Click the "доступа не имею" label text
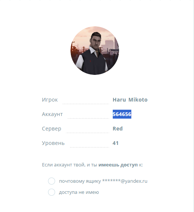Screen dimensions: 194x212 pyautogui.click(x=79, y=192)
